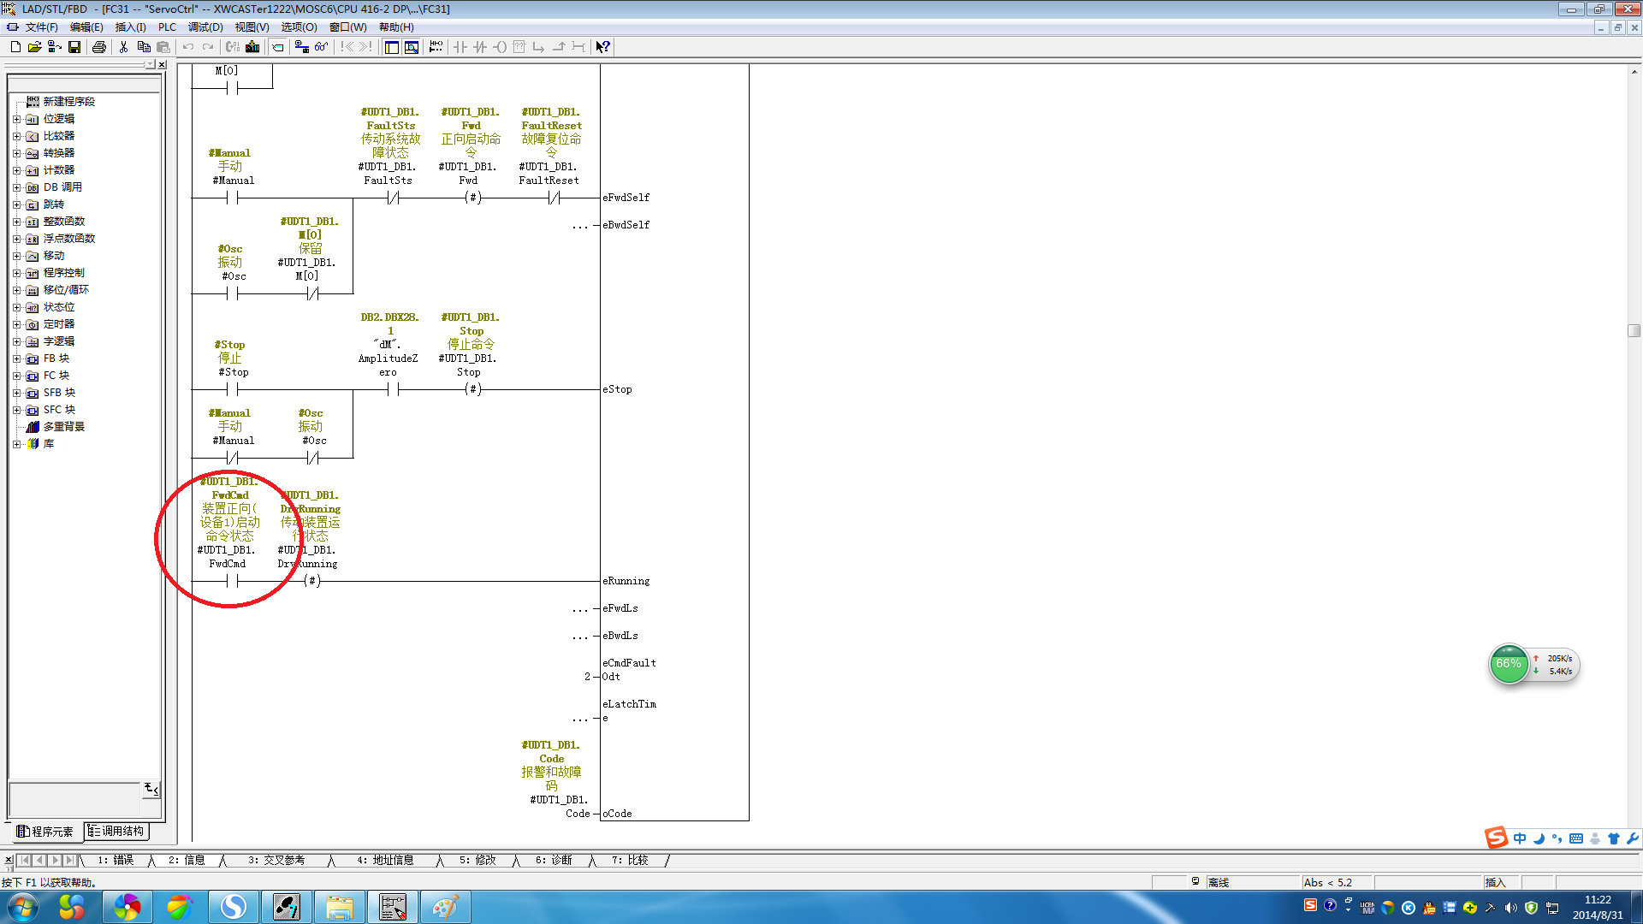The width and height of the screenshot is (1643, 924).
Task: Select the 3: 交叉参考 output tab
Action: click(x=276, y=860)
